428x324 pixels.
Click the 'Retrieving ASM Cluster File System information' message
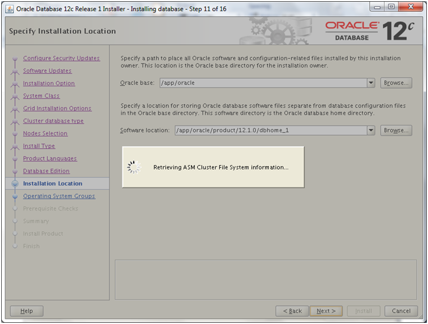221,167
